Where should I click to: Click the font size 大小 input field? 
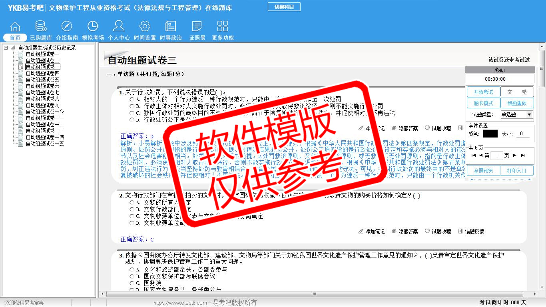[x=523, y=134]
